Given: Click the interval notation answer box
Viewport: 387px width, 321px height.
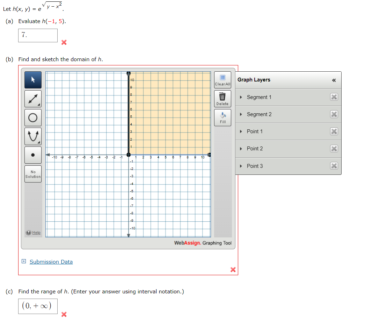Looking at the screenshot, I should click(x=37, y=306).
